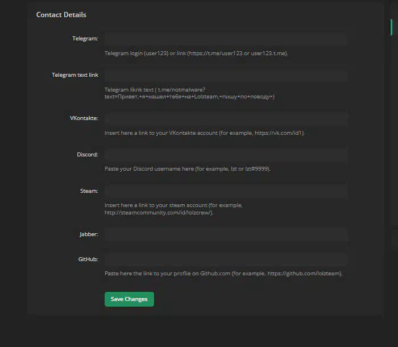The height and width of the screenshot is (347, 398).
Task: Click the hint with https://vk.com/id1 example
Action: pos(205,133)
